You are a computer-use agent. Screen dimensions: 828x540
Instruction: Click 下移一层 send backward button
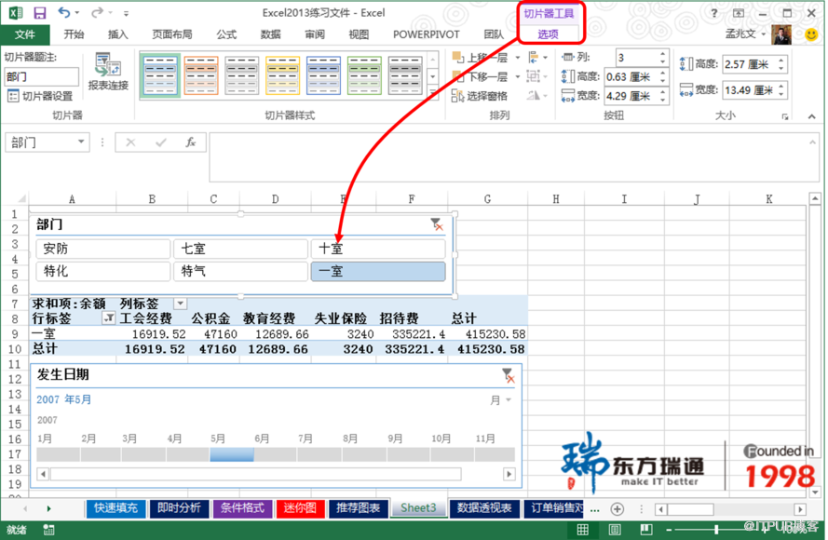tap(481, 76)
